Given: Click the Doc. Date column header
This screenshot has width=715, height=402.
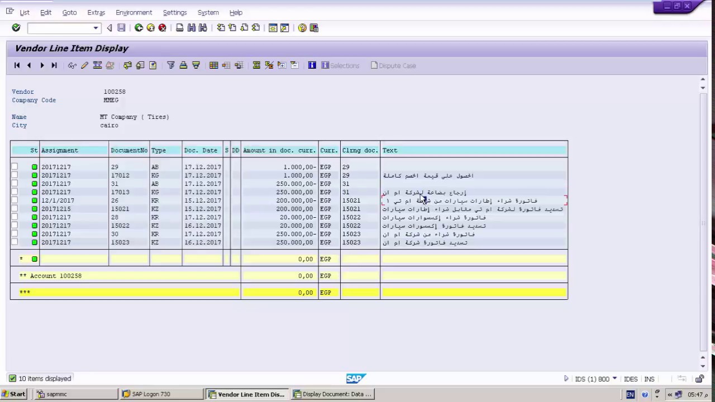Looking at the screenshot, I should coord(203,150).
